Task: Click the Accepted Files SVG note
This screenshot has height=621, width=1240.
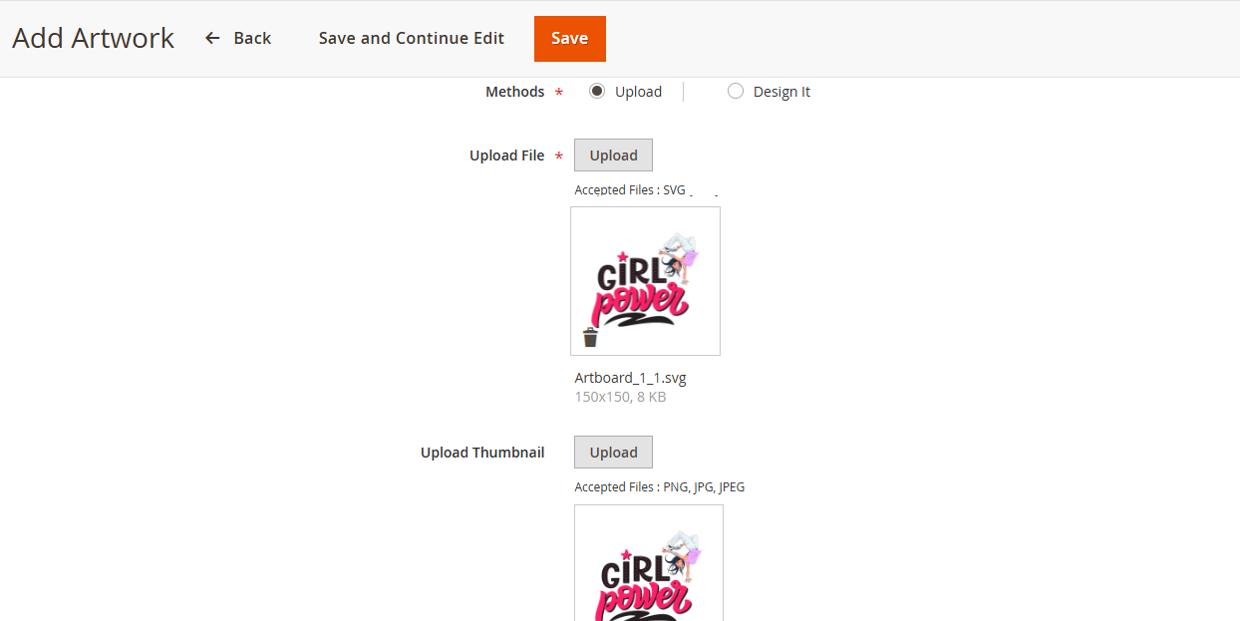Action: [630, 189]
